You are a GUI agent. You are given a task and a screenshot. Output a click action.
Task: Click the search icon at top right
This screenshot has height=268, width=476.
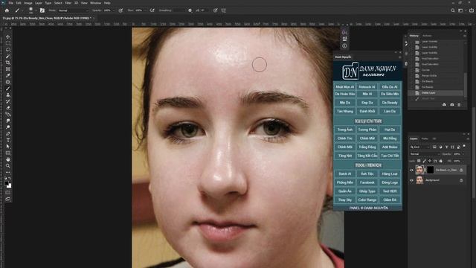453,10
